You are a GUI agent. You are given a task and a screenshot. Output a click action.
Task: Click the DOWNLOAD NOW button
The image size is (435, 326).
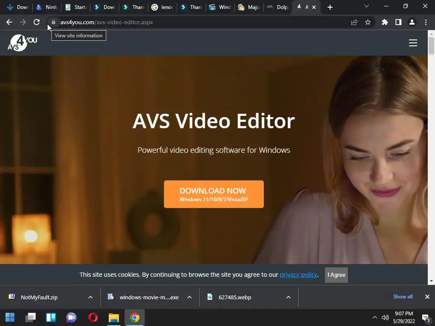[214, 194]
